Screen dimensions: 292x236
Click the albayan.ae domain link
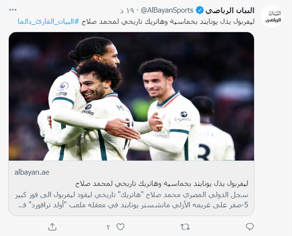[32, 172]
